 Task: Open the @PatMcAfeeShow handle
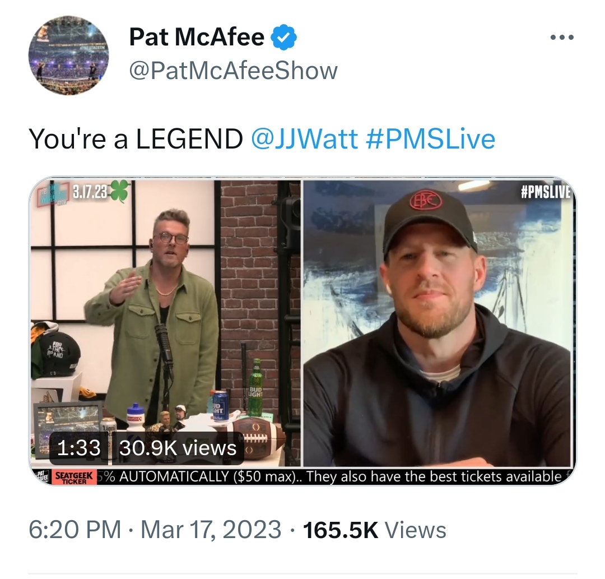pos(234,71)
